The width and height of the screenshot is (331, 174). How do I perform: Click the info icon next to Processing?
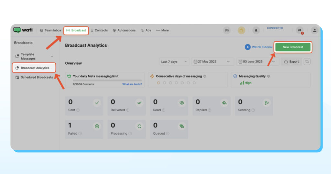tap(130, 134)
